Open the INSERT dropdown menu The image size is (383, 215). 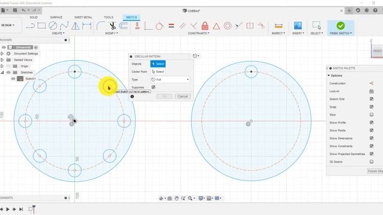(x=298, y=33)
